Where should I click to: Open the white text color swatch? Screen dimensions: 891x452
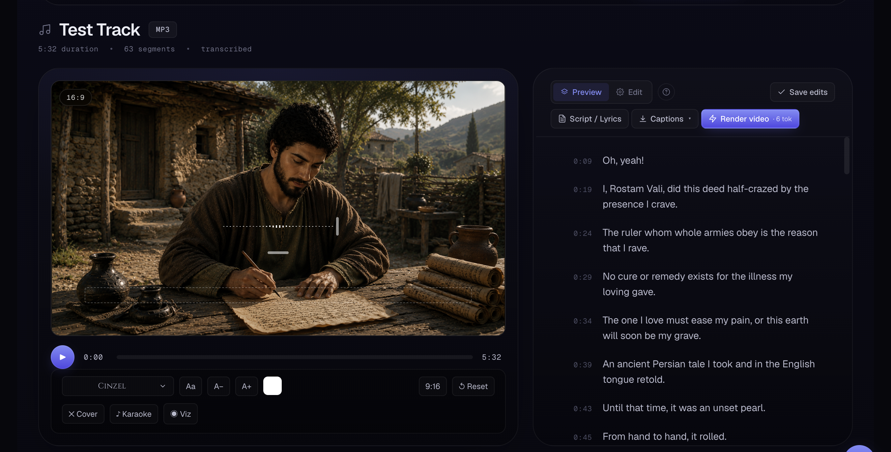pos(273,386)
